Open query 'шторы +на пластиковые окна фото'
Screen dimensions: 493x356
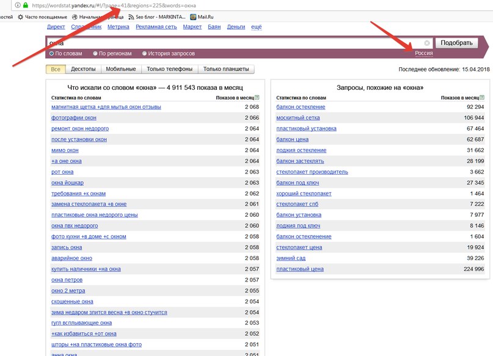(x=97, y=344)
